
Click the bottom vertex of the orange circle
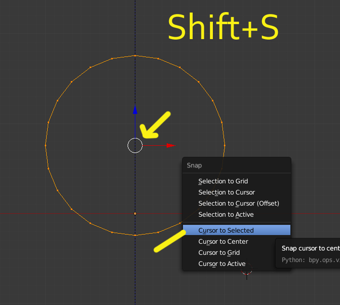pyautogui.click(x=135, y=236)
